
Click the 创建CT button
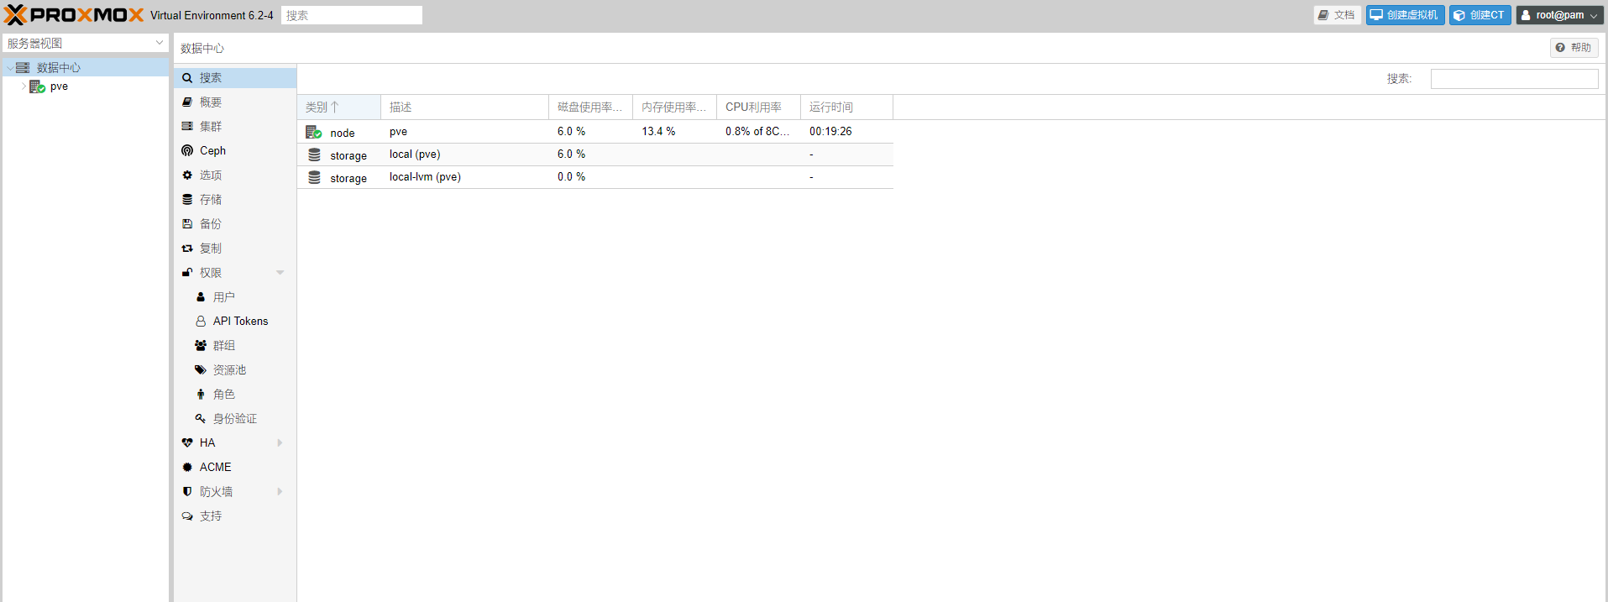tap(1480, 15)
